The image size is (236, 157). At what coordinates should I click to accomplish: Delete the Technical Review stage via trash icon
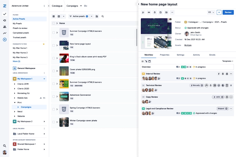tap(227, 85)
